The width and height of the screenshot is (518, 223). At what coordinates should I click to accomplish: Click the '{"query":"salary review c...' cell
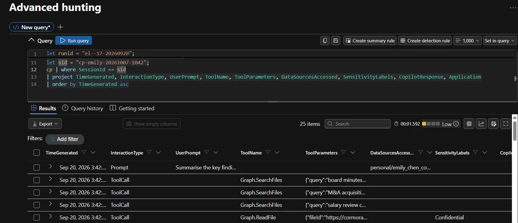coord(335,205)
